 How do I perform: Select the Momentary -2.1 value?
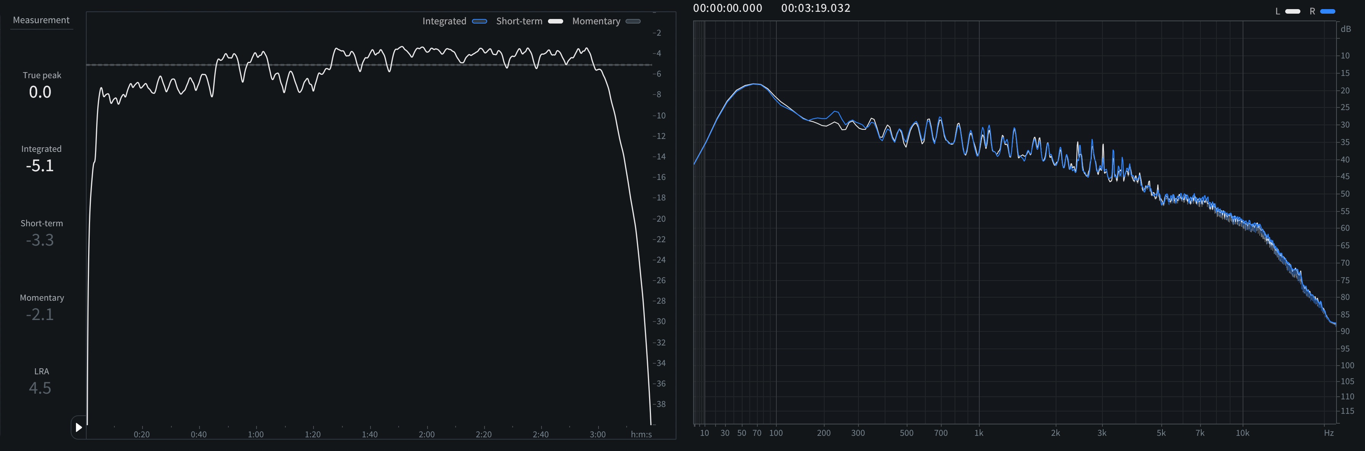click(x=40, y=314)
